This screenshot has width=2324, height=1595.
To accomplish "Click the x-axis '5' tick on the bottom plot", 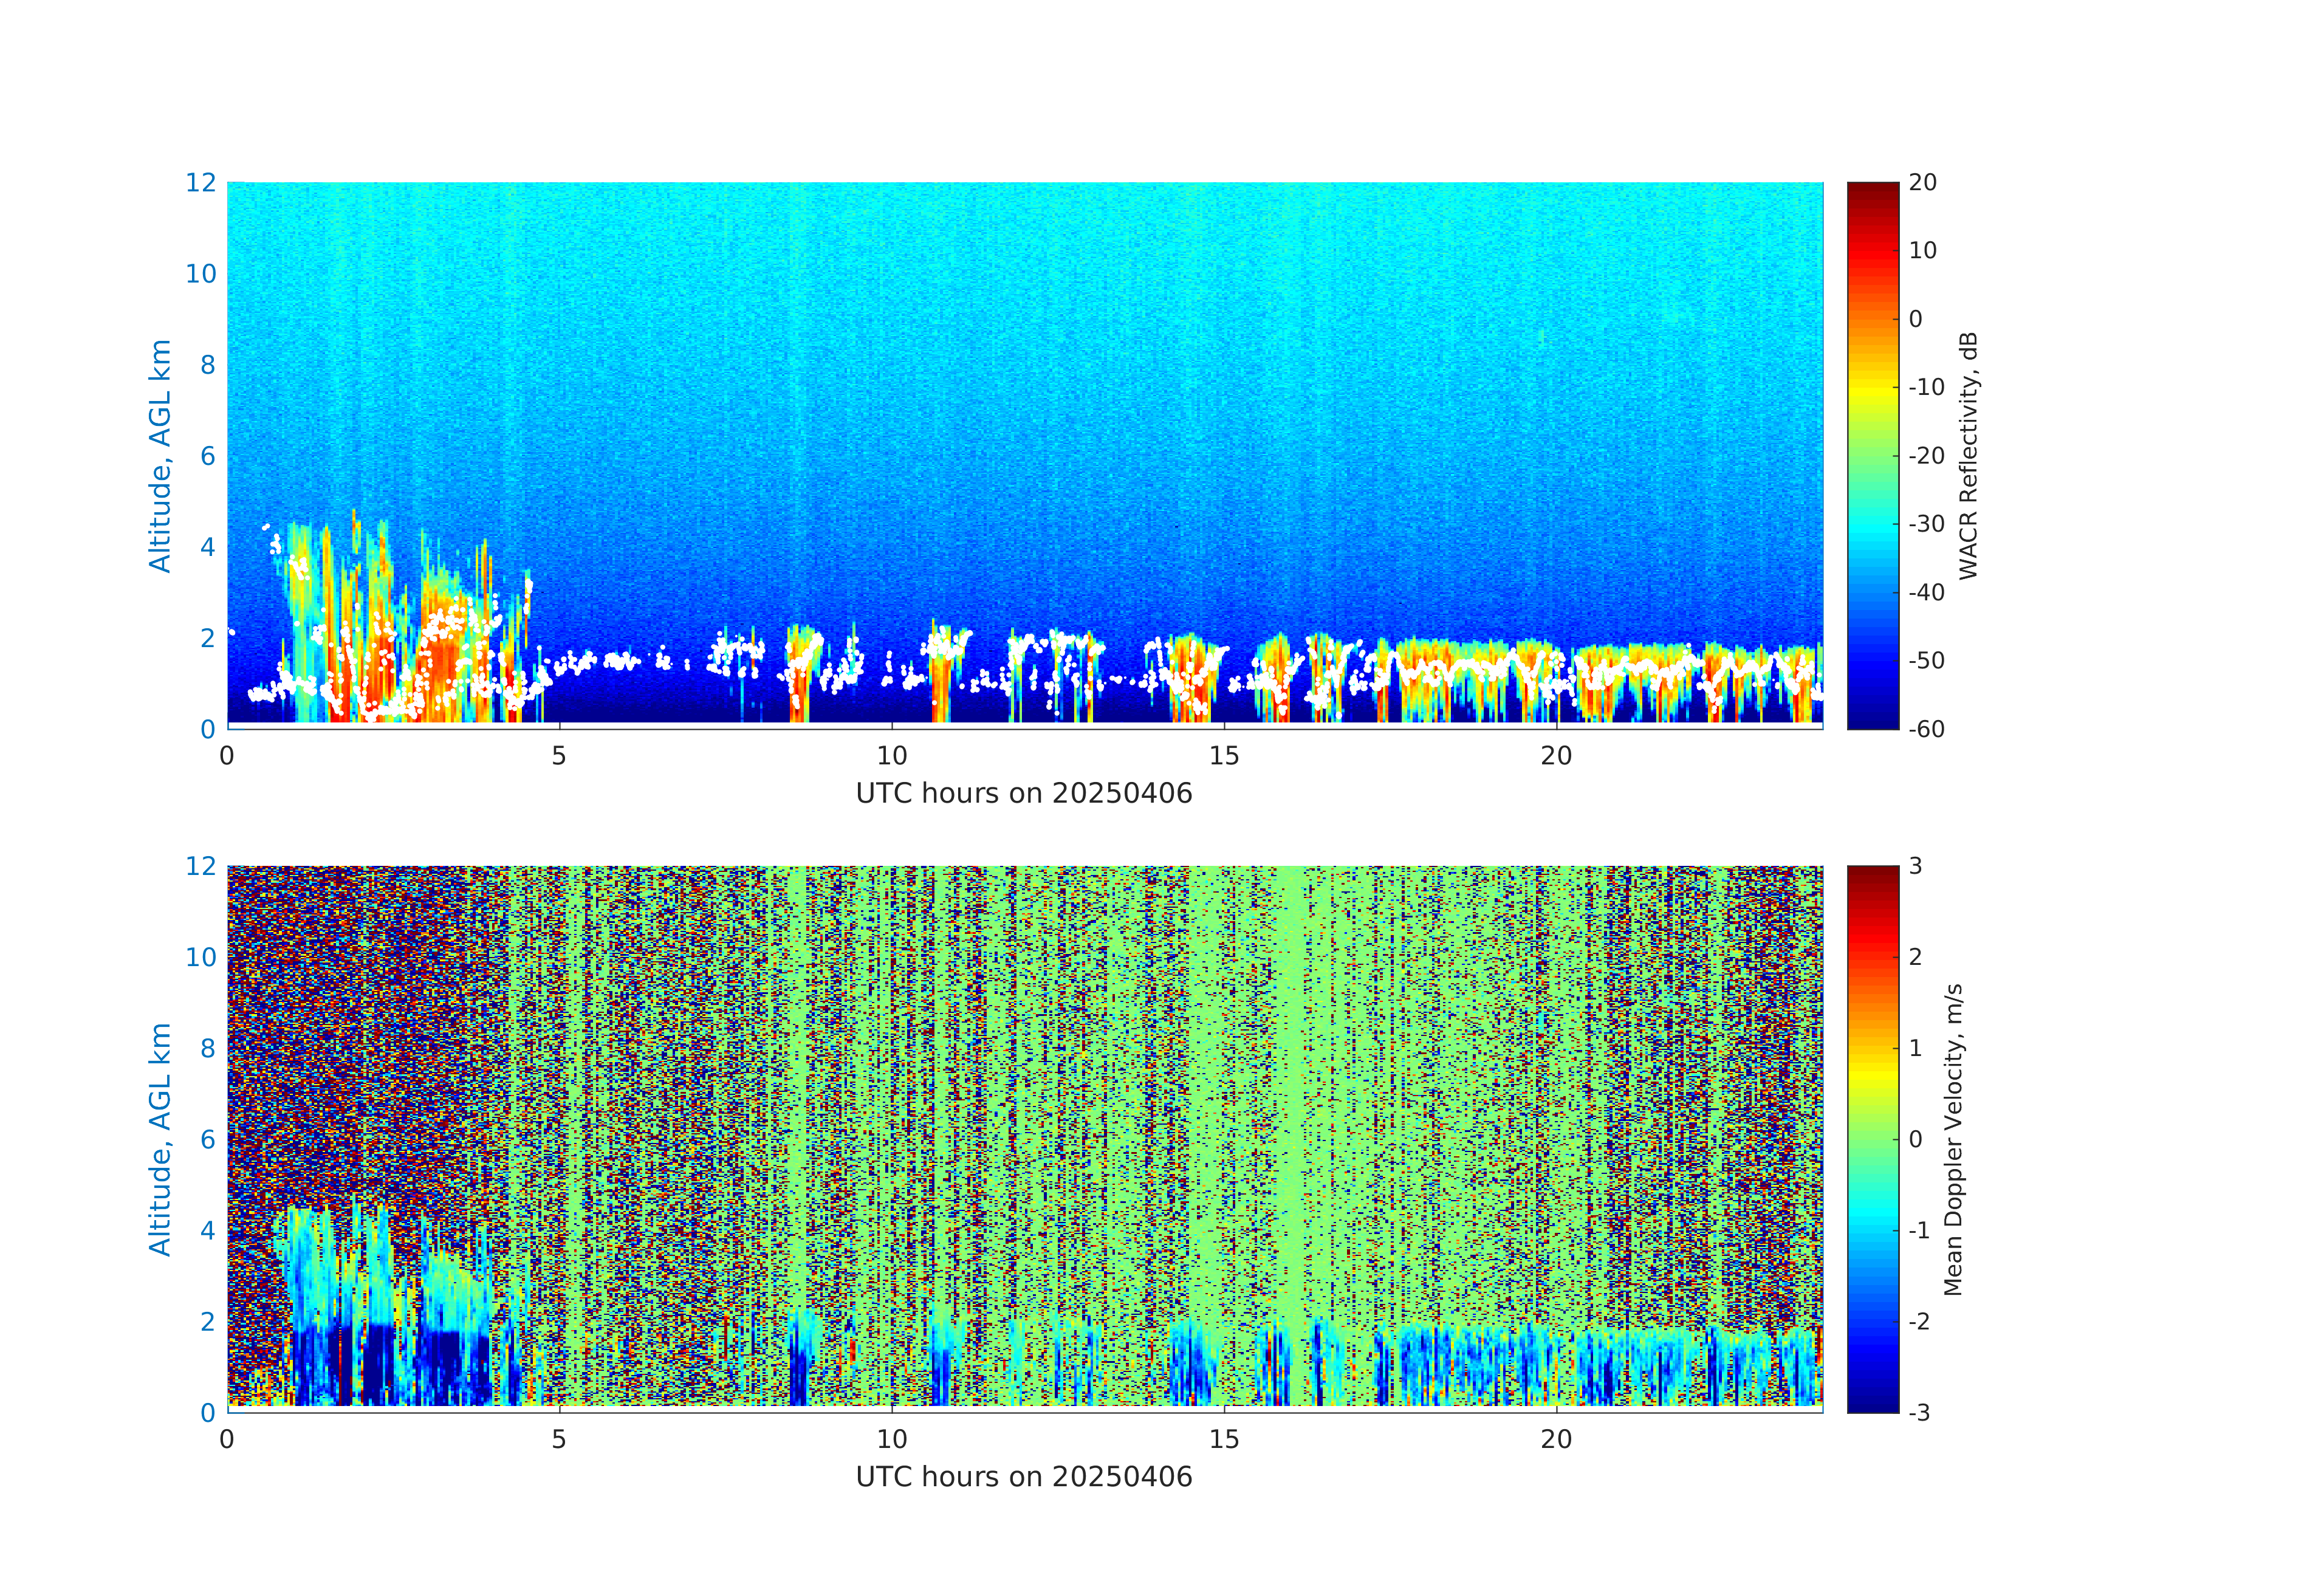I will 559,1439.
